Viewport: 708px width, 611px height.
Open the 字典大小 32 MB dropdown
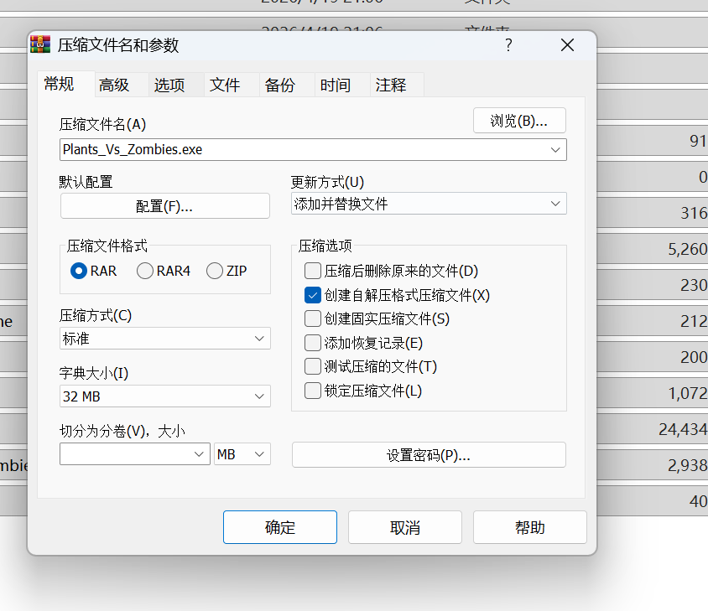pyautogui.click(x=165, y=396)
